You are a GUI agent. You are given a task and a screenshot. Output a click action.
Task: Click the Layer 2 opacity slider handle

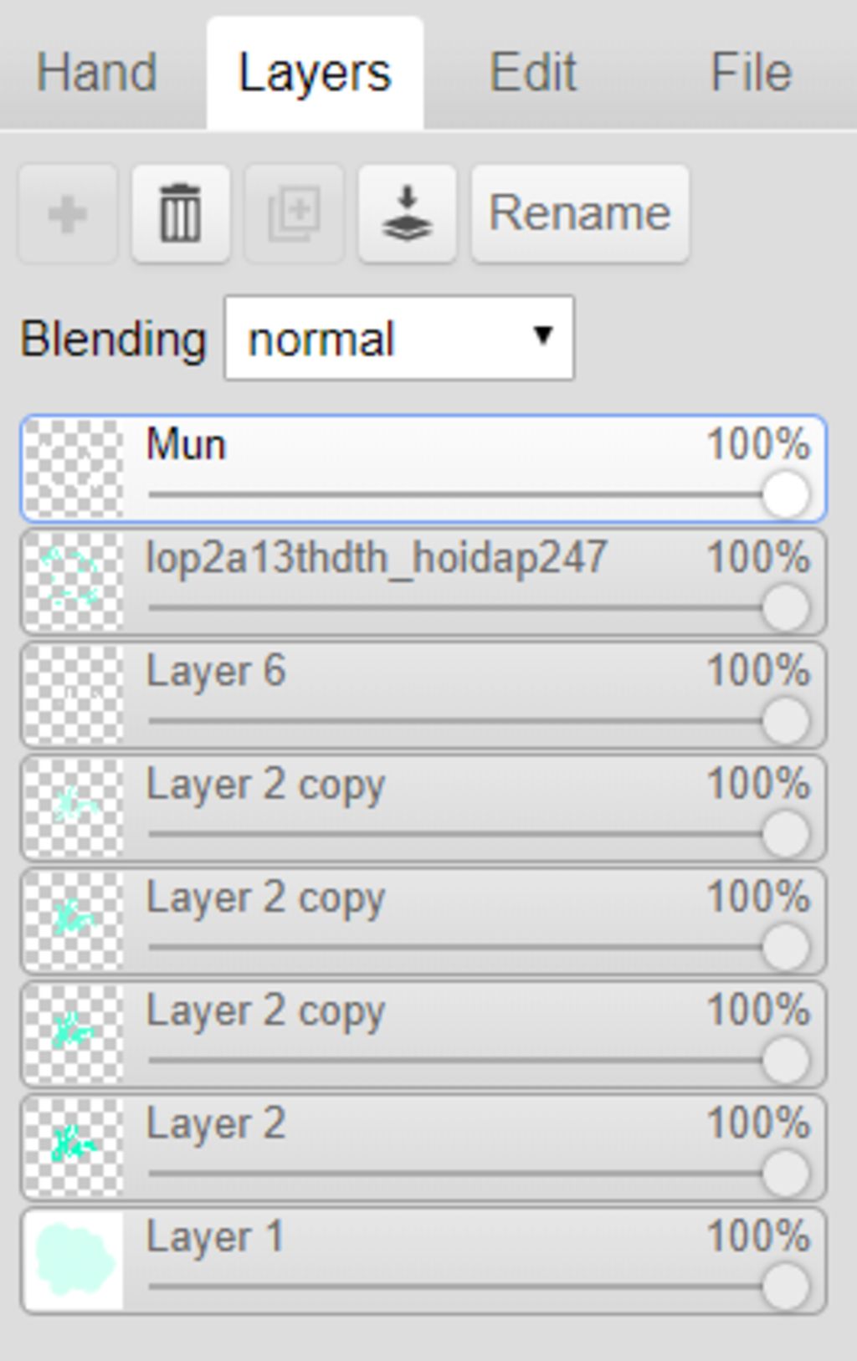(x=785, y=1173)
